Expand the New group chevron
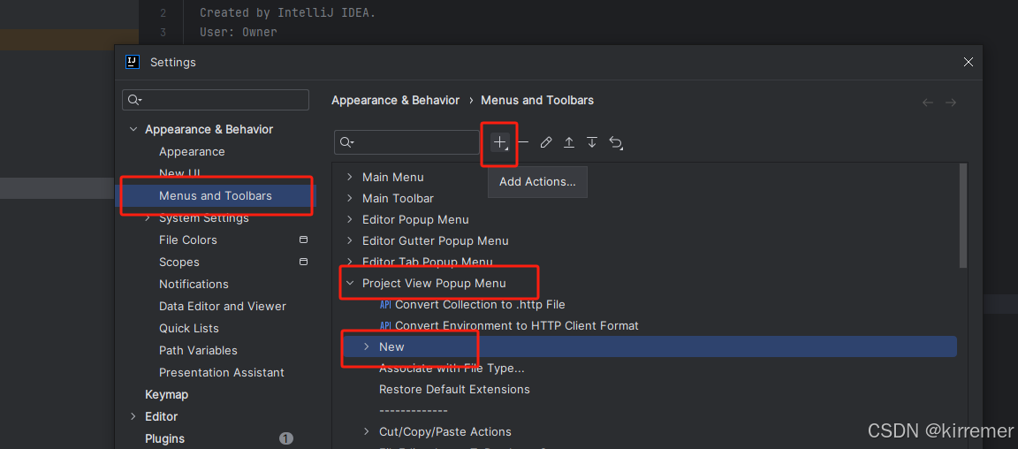 tap(367, 347)
